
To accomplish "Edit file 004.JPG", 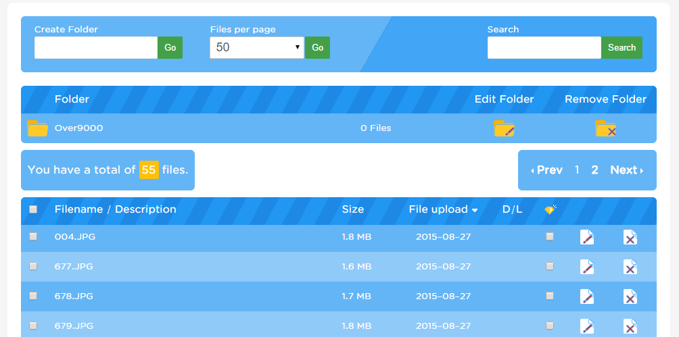I will [587, 237].
